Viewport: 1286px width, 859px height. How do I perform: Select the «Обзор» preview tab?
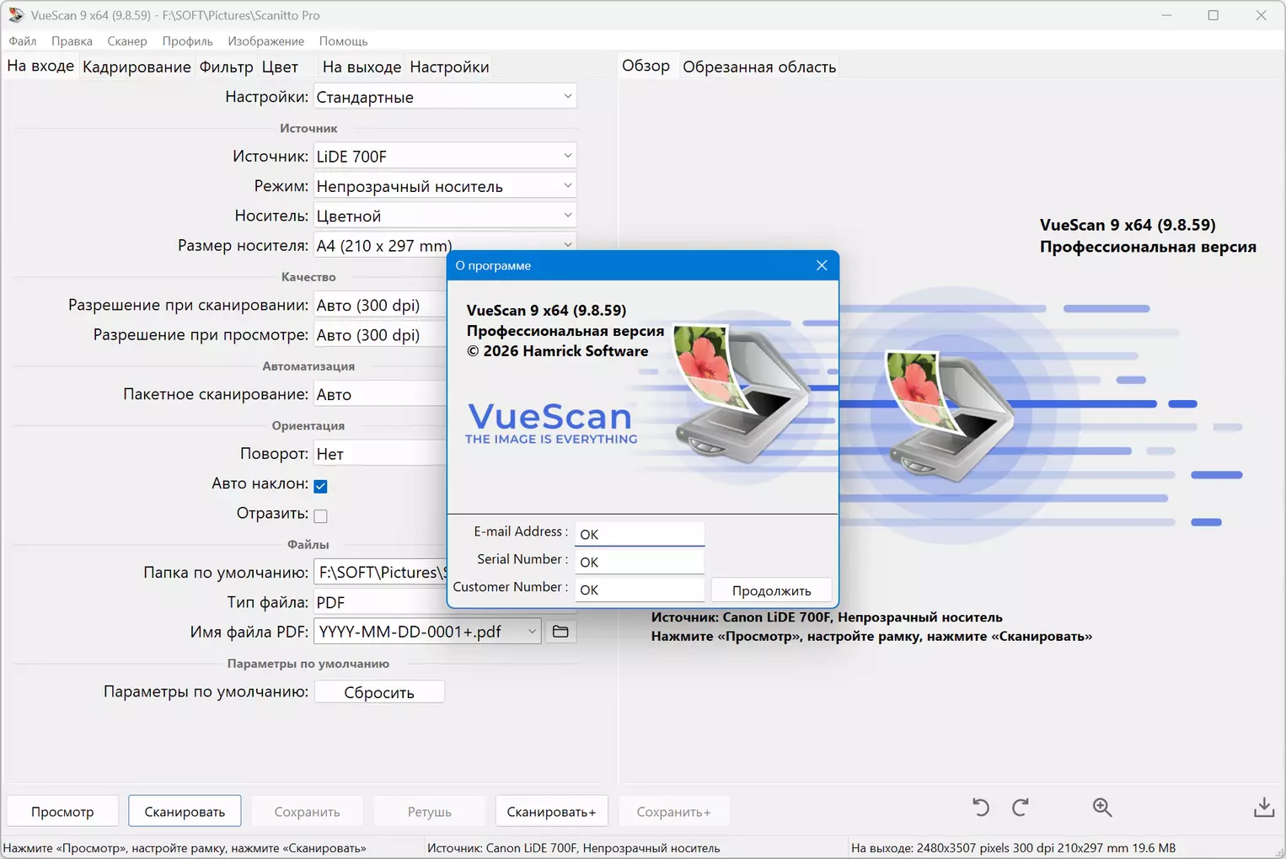coord(646,66)
